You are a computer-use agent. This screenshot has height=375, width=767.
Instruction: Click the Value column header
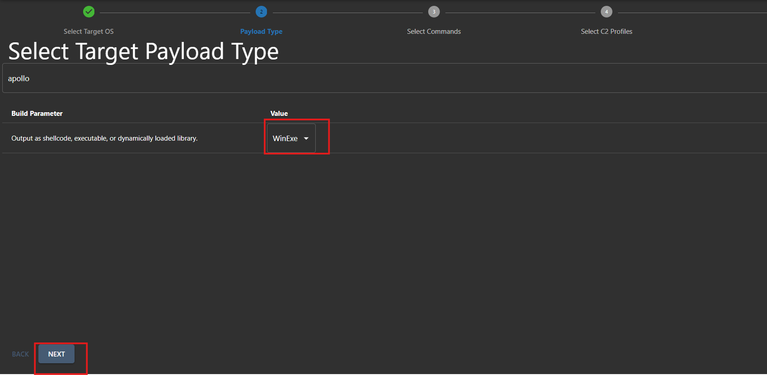tap(279, 114)
